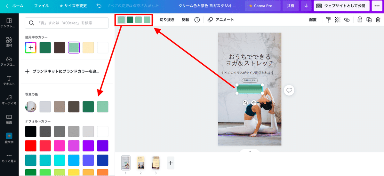
Task: Select the cream swatch under 使用中のカラー
Action: 88,48
